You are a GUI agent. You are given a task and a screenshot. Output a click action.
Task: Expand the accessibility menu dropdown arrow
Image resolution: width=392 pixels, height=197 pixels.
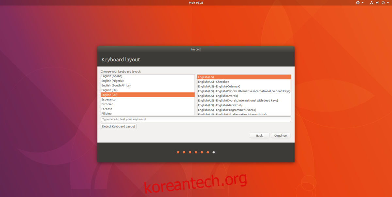pyautogui.click(x=363, y=3)
